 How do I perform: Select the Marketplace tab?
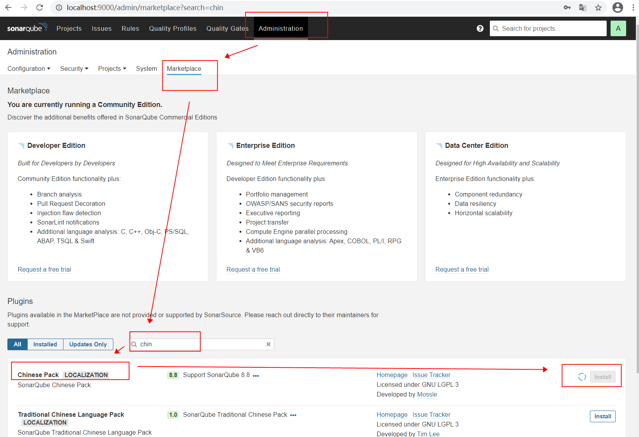pos(184,68)
